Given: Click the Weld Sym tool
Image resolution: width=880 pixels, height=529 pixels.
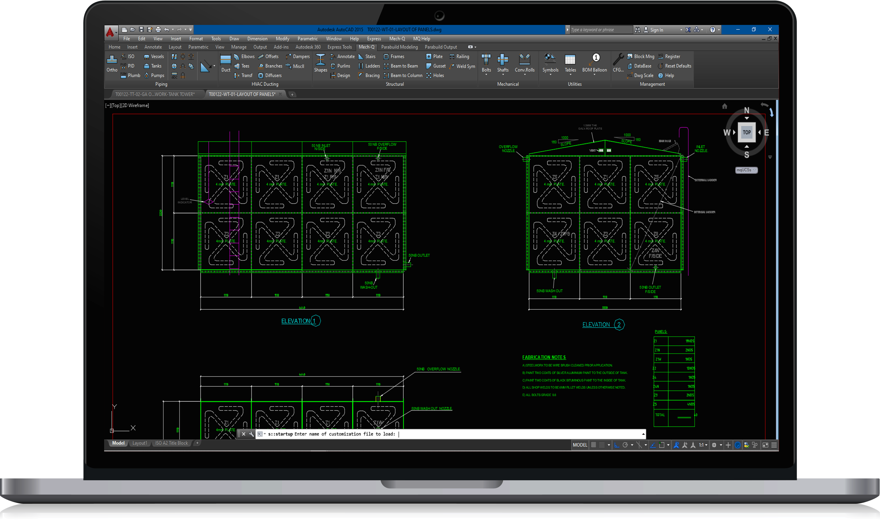Looking at the screenshot, I should [x=462, y=66].
